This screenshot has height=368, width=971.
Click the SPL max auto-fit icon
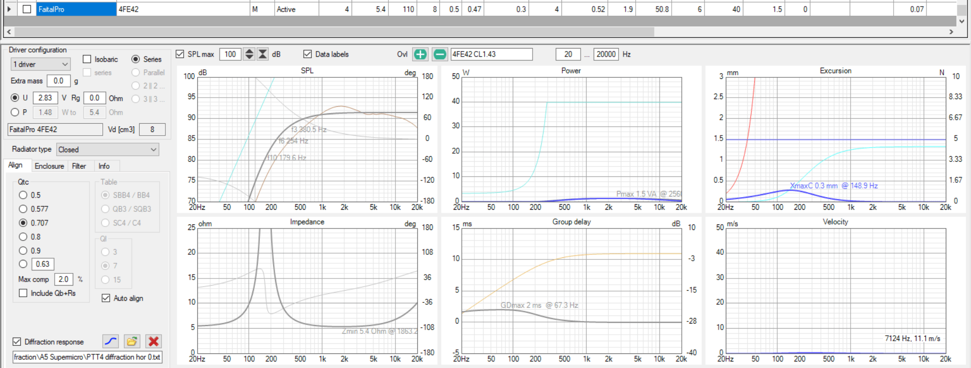click(x=262, y=54)
